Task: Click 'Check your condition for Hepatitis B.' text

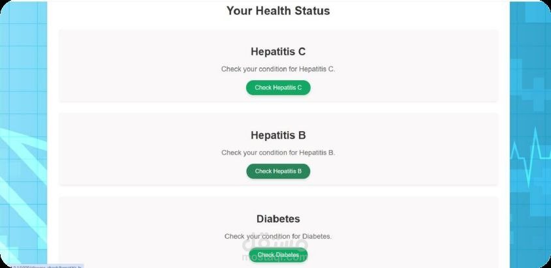Action: click(x=278, y=153)
